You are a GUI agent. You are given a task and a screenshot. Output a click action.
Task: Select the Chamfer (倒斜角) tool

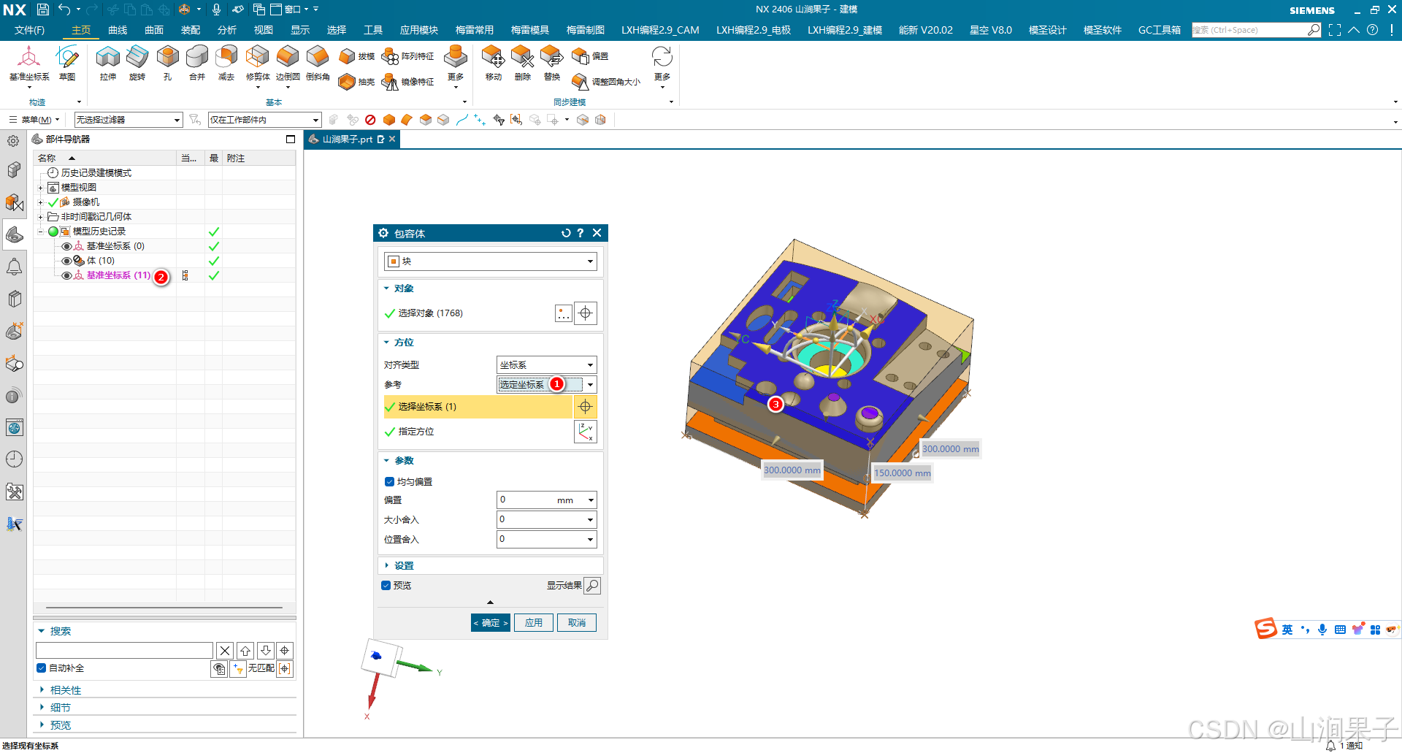point(318,57)
